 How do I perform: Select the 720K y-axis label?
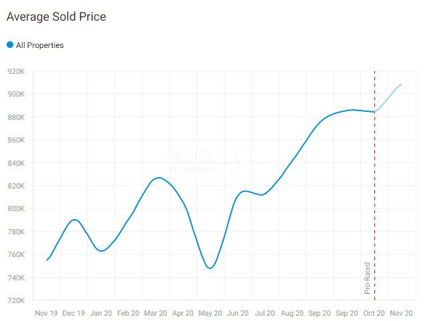tap(16, 300)
